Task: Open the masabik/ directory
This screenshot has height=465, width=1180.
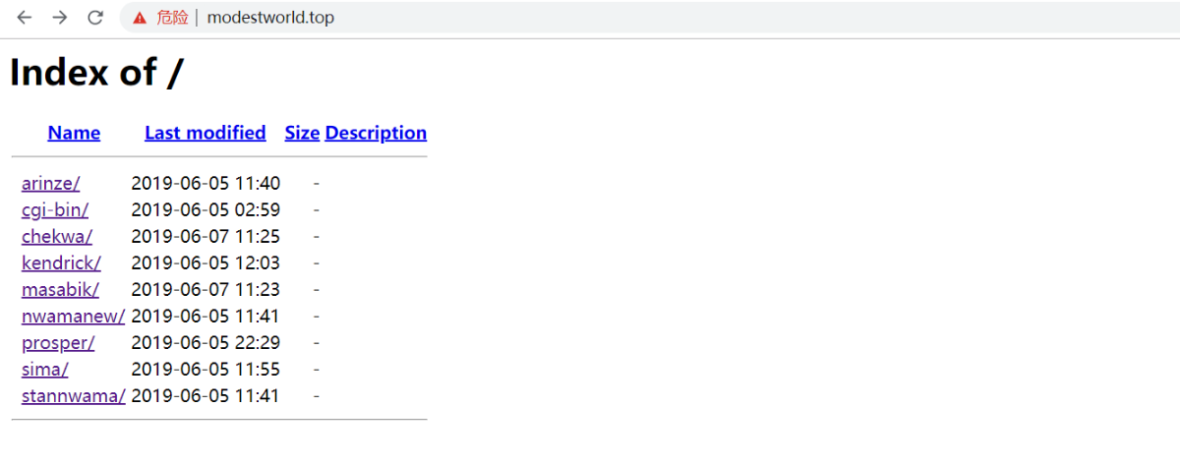Action: pyautogui.click(x=60, y=289)
